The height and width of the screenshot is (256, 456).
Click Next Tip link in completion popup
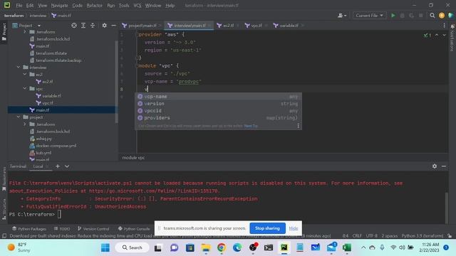coord(251,126)
